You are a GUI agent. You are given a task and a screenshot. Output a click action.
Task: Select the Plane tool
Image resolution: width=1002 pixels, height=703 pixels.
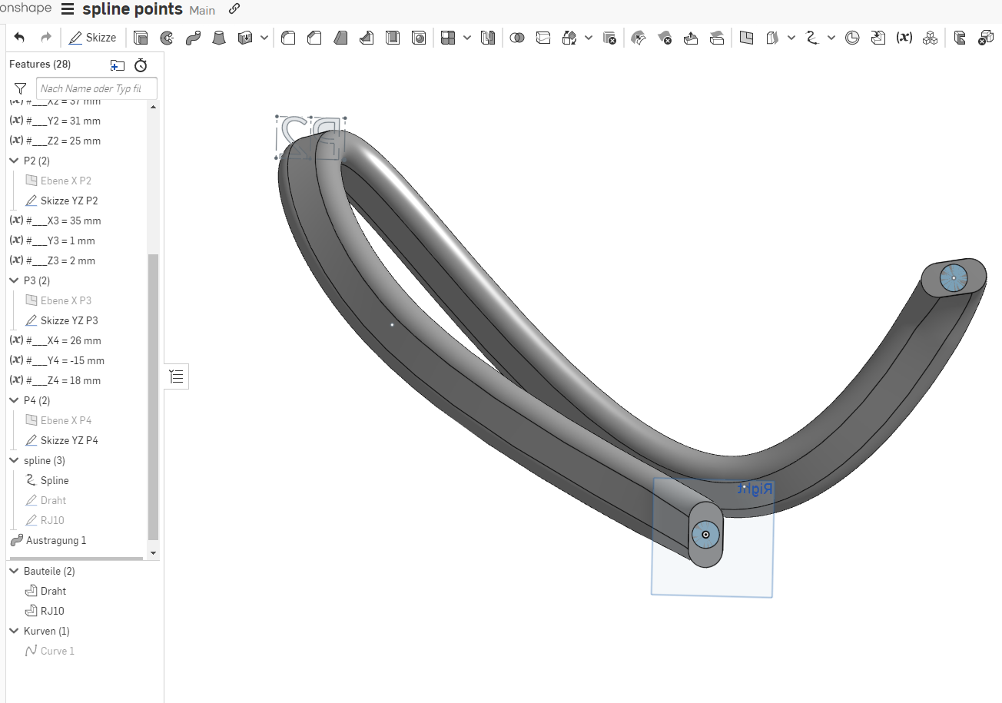[746, 38]
